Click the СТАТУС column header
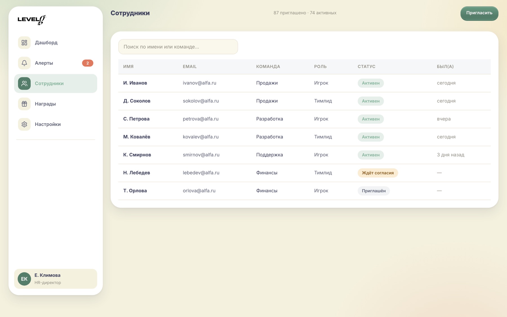Image resolution: width=507 pixels, height=317 pixels. 366,66
